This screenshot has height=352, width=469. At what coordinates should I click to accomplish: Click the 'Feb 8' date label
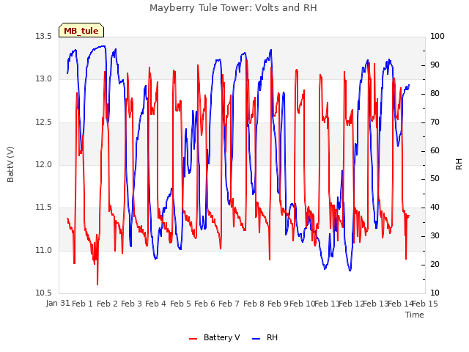(x=254, y=304)
